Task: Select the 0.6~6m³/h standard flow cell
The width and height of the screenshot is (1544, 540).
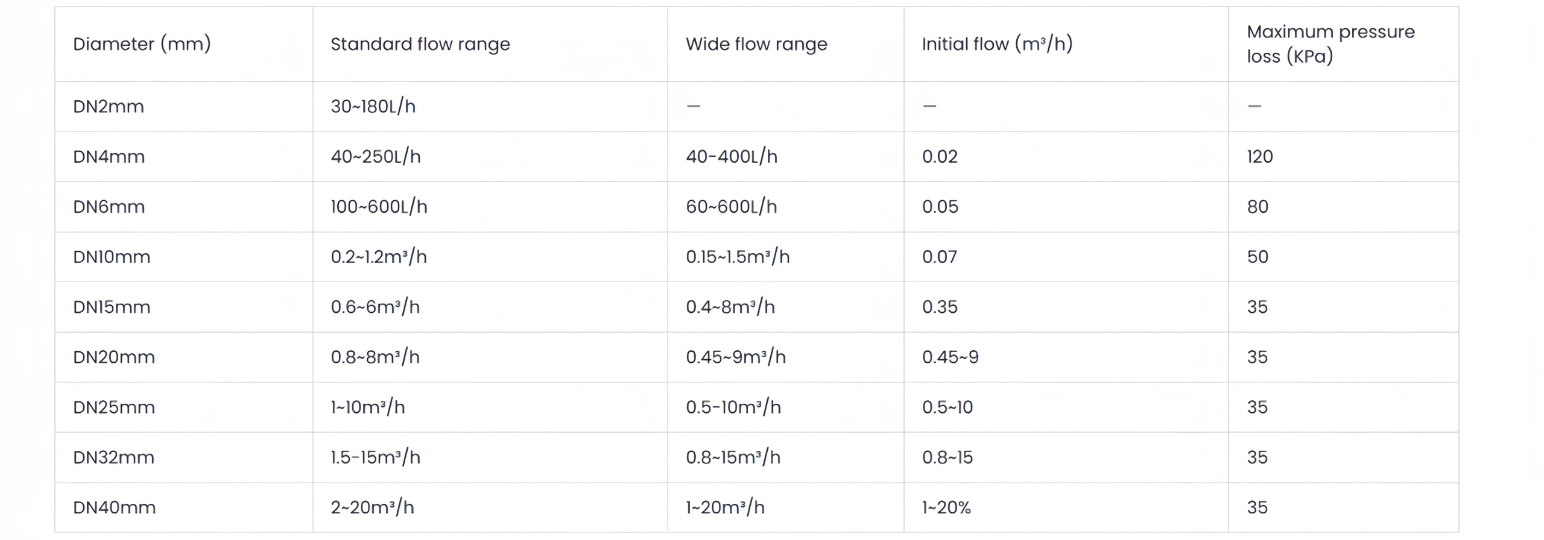Action: (x=375, y=307)
